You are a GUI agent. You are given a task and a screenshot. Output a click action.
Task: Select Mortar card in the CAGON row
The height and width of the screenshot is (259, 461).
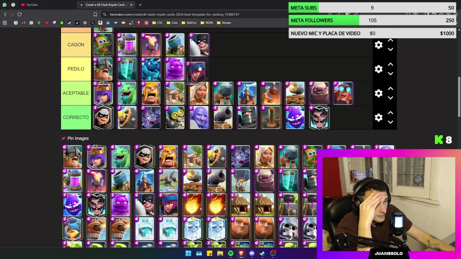click(x=175, y=45)
